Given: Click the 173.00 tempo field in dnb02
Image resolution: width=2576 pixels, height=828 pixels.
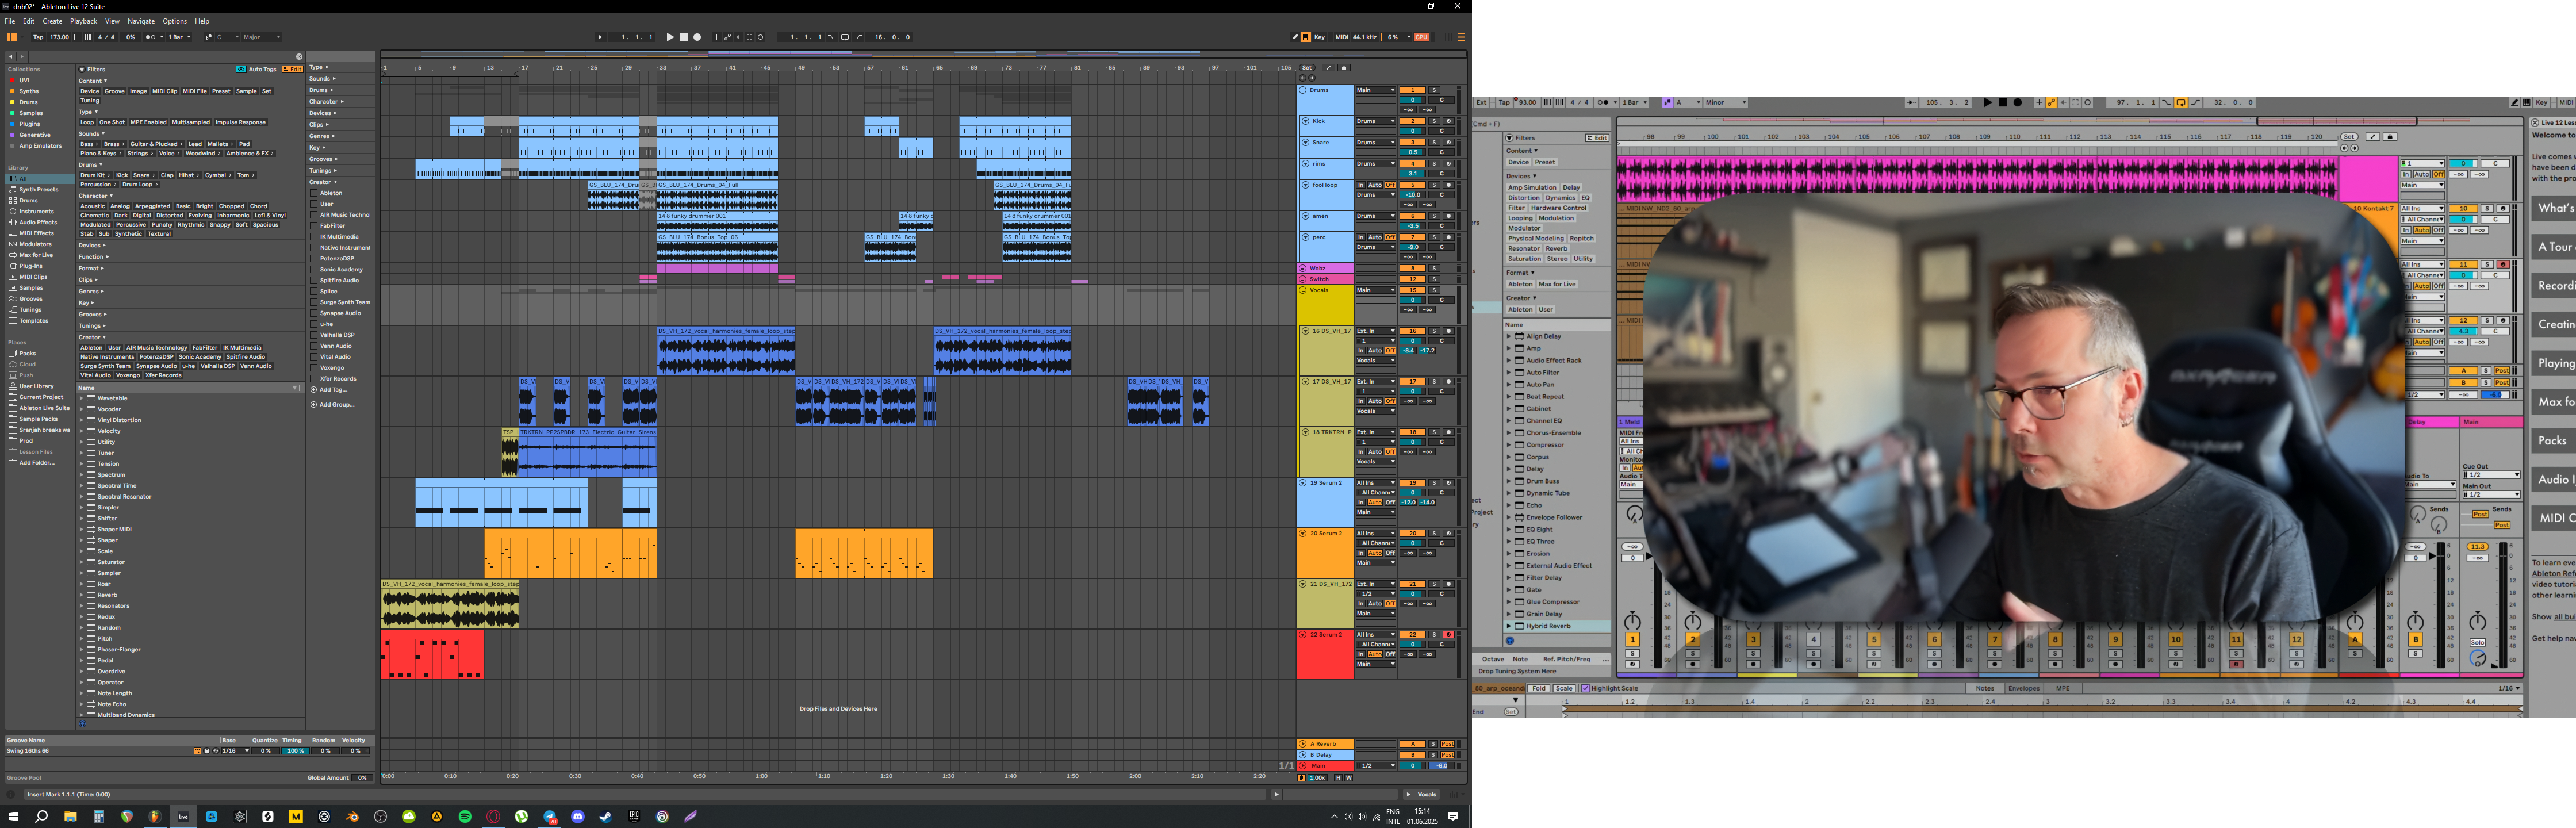Looking at the screenshot, I should (x=60, y=37).
